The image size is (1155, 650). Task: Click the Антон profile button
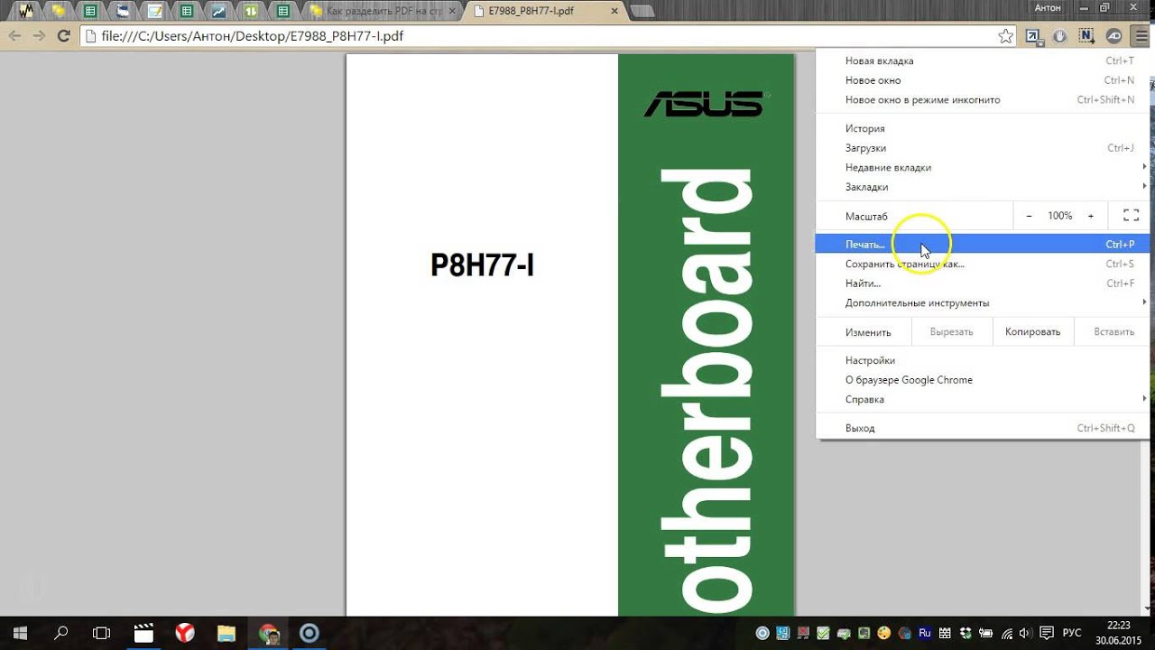[x=1048, y=7]
